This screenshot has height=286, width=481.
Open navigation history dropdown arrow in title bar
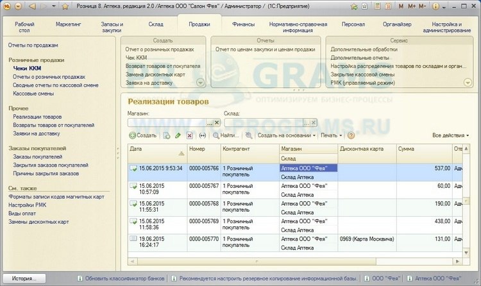(54, 6)
